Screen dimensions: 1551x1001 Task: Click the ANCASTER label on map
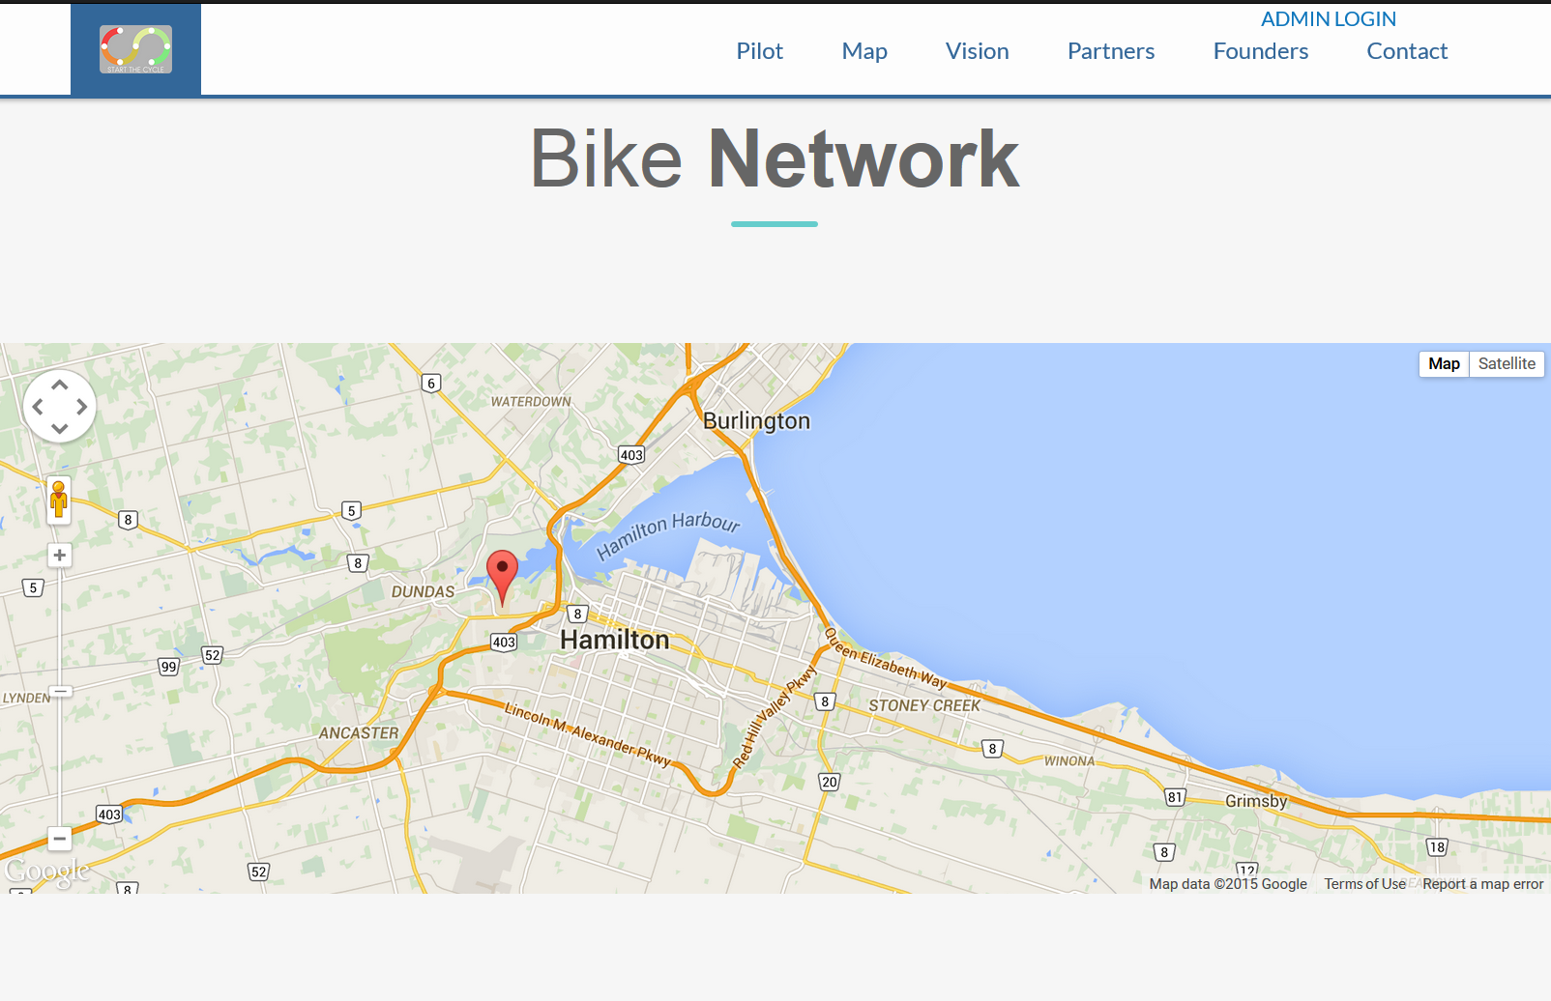click(x=359, y=733)
